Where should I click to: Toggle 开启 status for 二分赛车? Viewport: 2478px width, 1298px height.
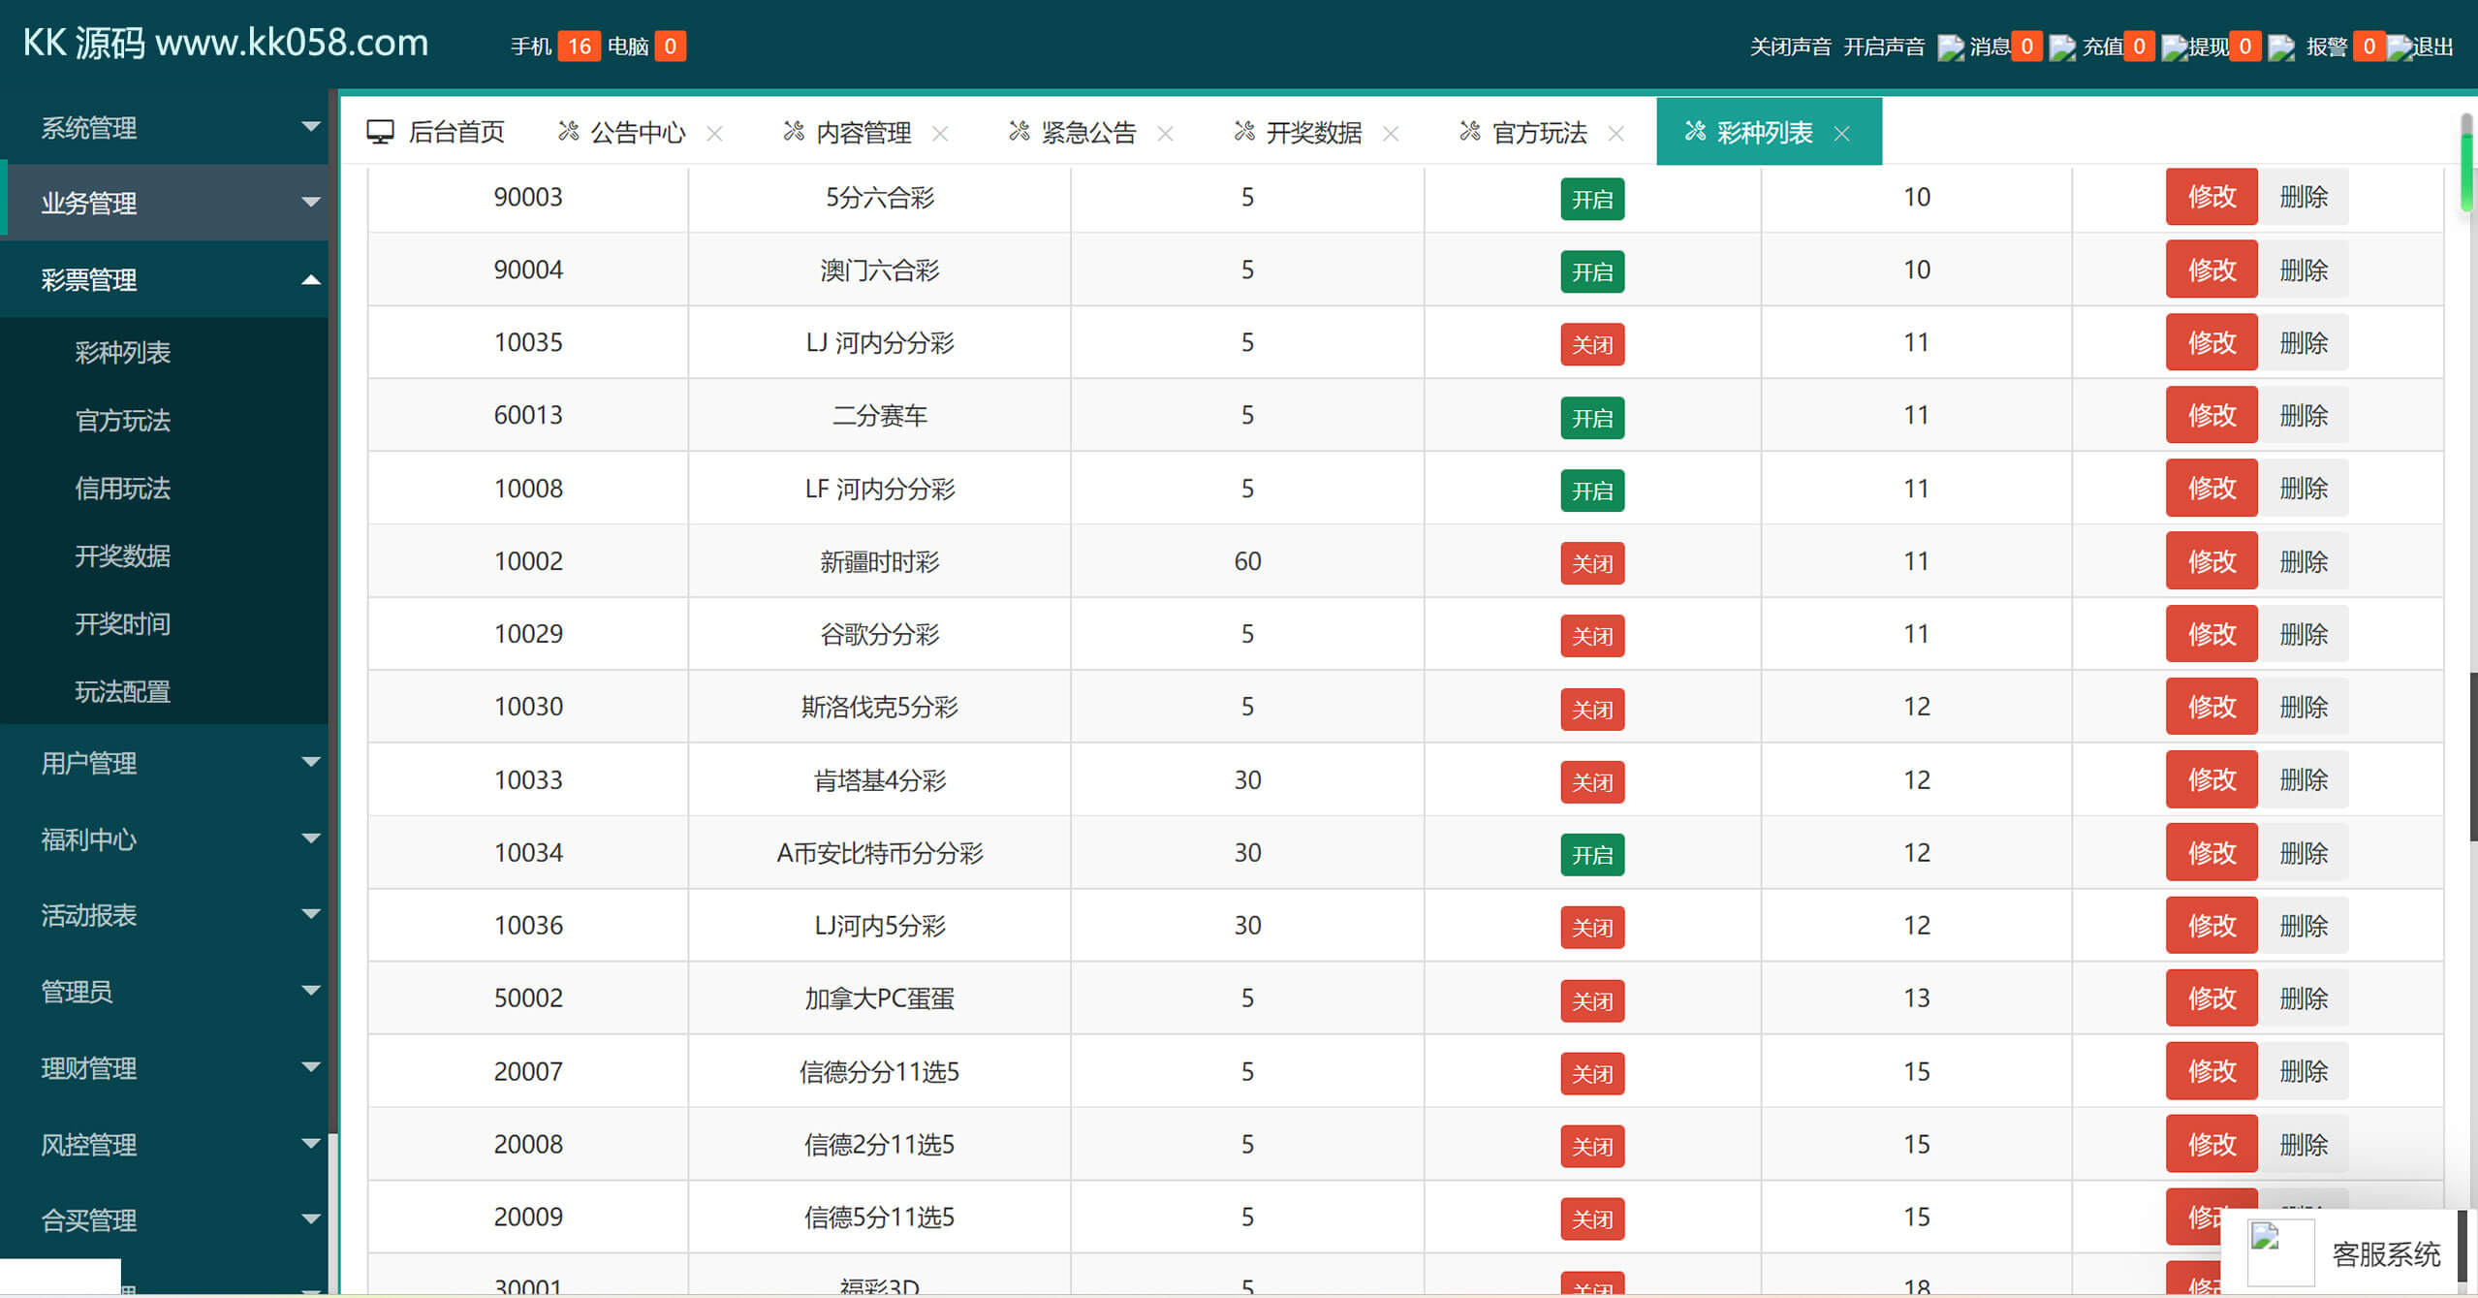point(1592,418)
